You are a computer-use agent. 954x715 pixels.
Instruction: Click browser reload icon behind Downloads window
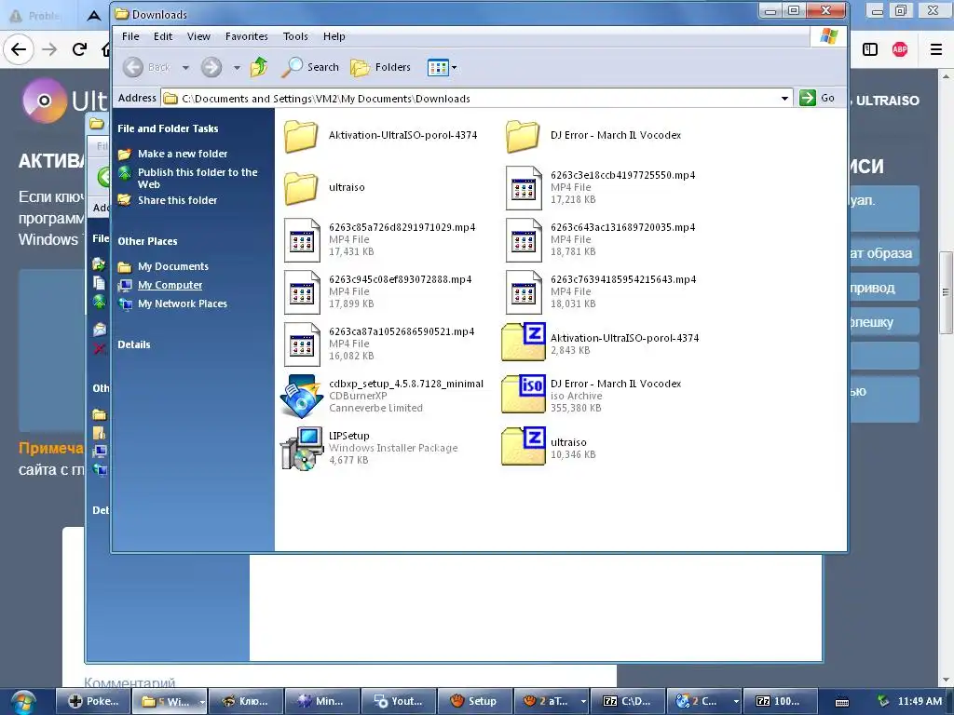point(79,49)
